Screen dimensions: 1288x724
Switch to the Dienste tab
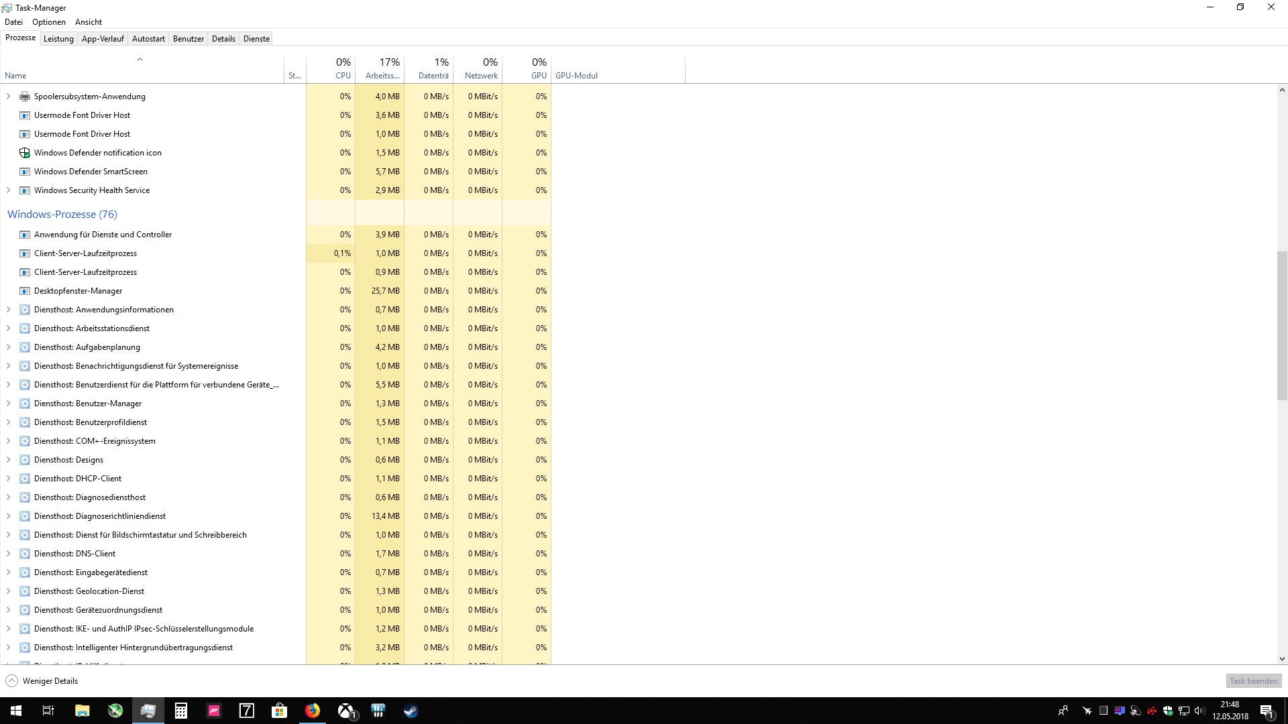(256, 39)
